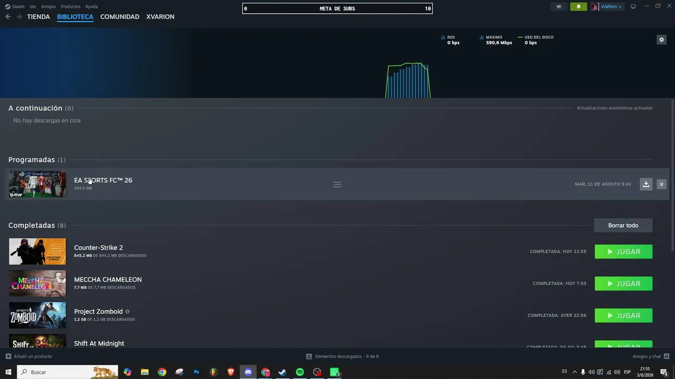Screen dimensions: 675x379
Task: Click the Project Zomboid title
Action: tap(98, 312)
